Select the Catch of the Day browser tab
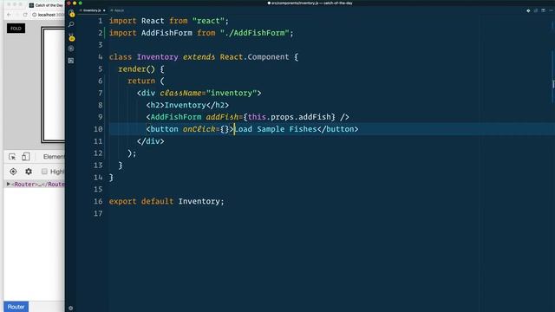The image size is (555, 312). 46,5
